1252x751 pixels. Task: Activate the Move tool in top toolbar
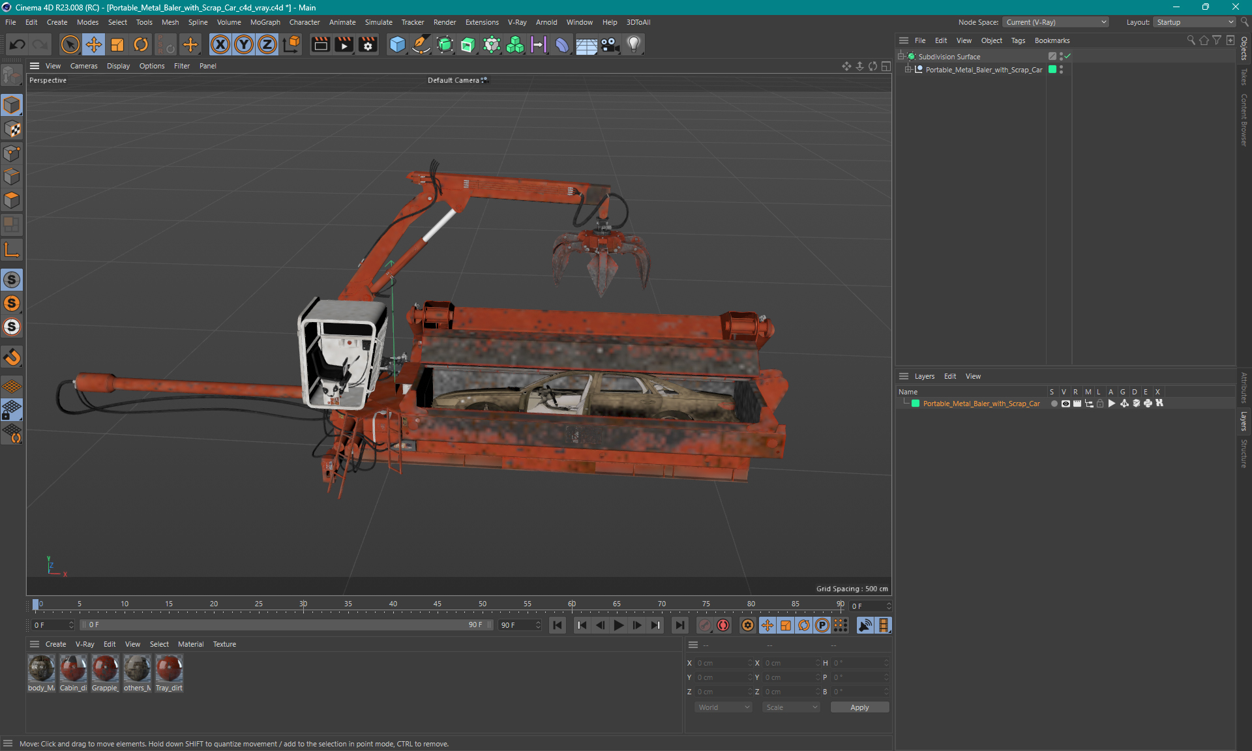coord(94,44)
